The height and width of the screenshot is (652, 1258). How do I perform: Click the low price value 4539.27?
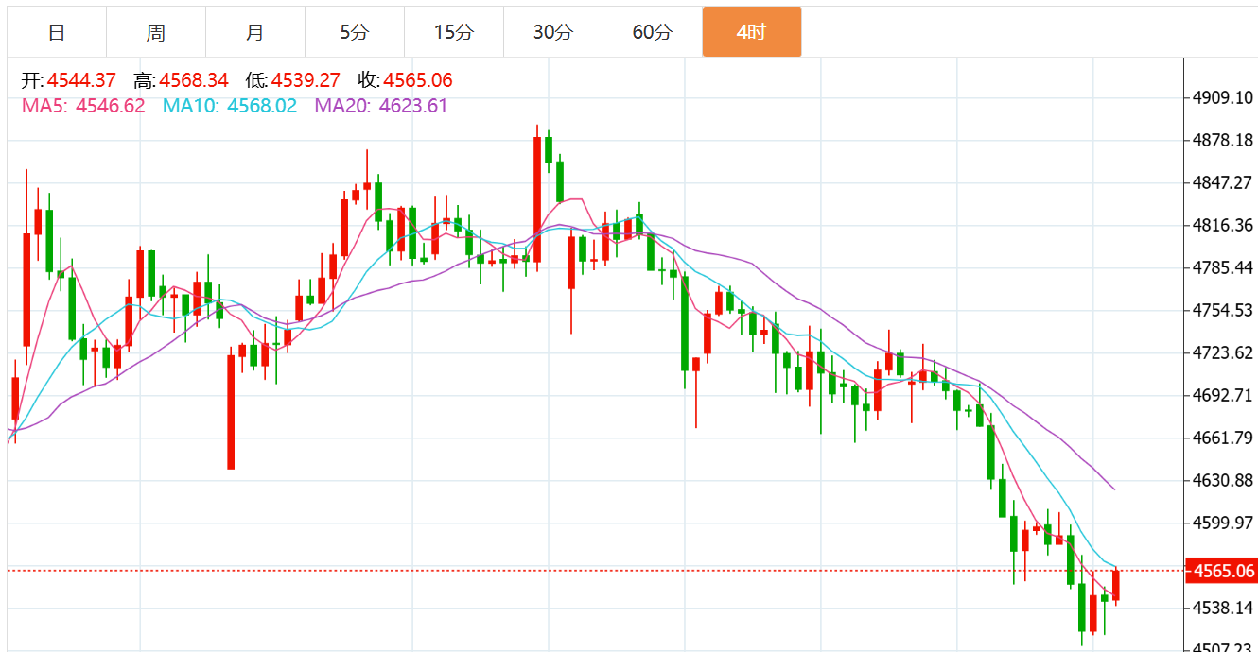(306, 80)
